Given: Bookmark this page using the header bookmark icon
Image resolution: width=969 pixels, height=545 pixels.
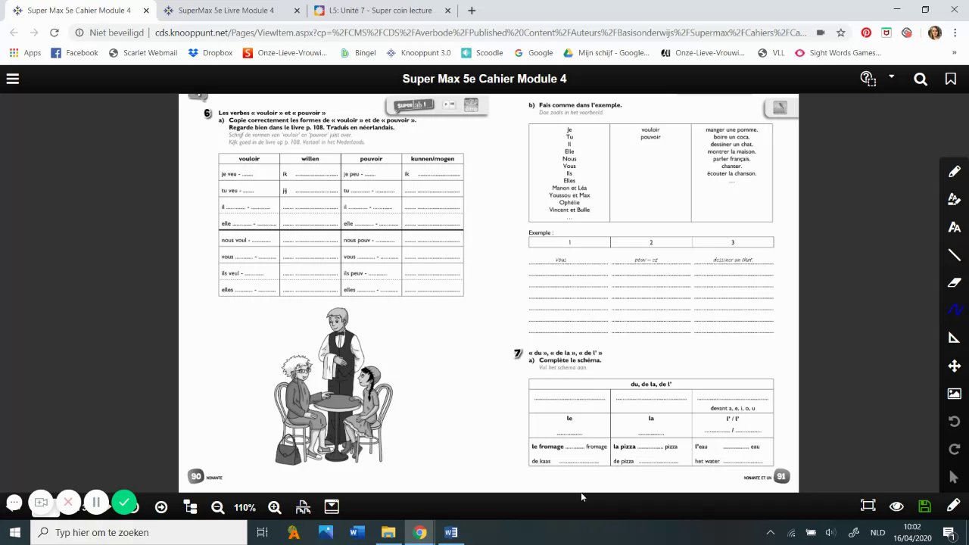Looking at the screenshot, I should coord(951,79).
